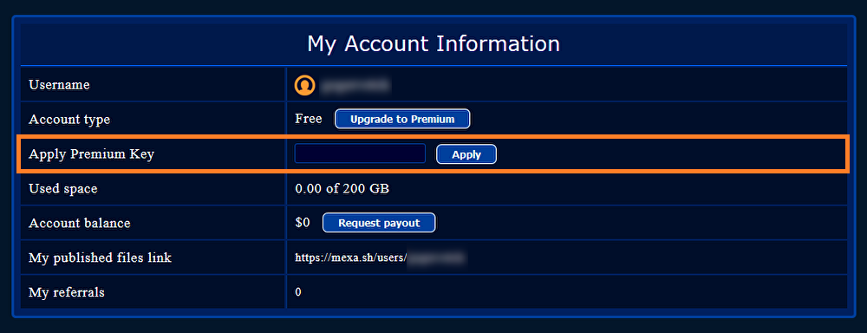The height and width of the screenshot is (333, 867).
Task: Open the mexa.sh published files URL
Action: click(379, 258)
